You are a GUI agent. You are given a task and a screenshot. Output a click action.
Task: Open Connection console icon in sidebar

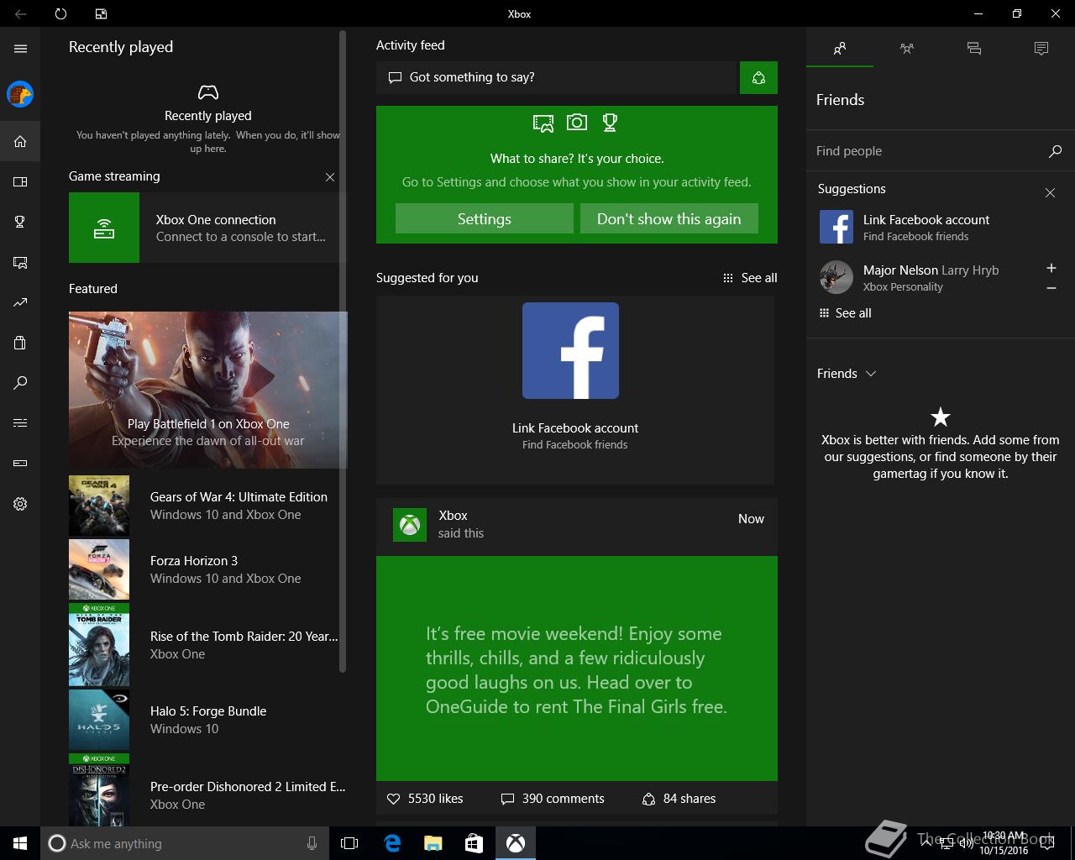tap(20, 464)
